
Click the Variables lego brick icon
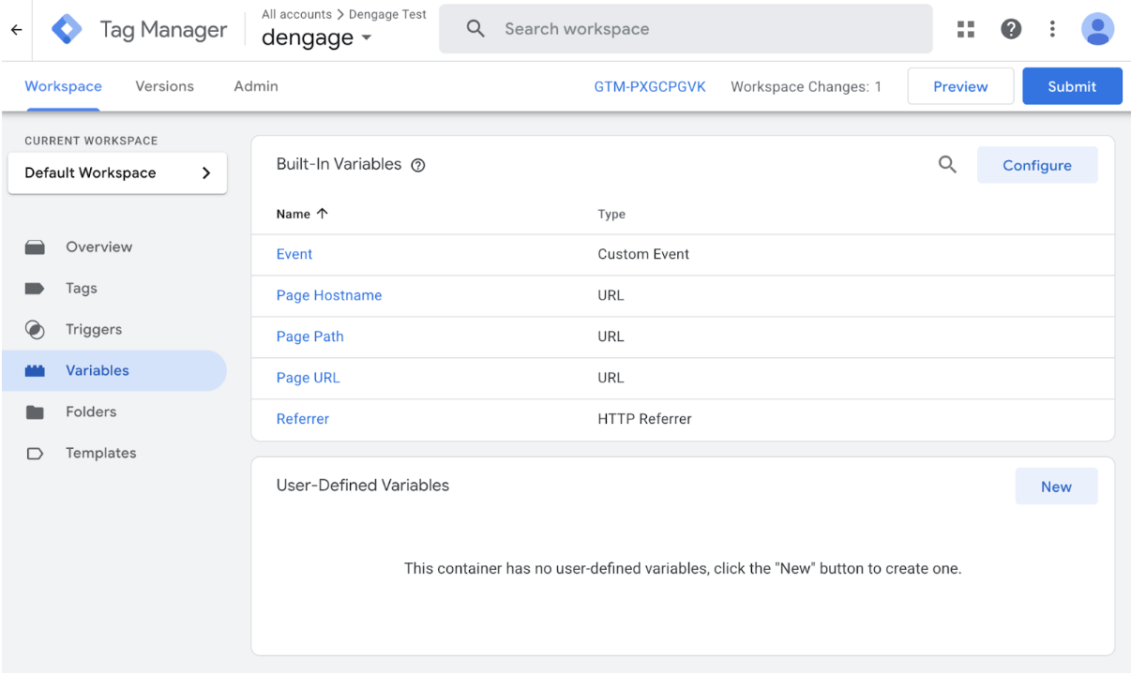coord(35,371)
